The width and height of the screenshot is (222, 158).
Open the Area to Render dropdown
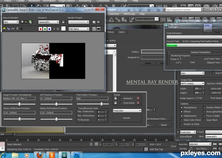[11, 22]
